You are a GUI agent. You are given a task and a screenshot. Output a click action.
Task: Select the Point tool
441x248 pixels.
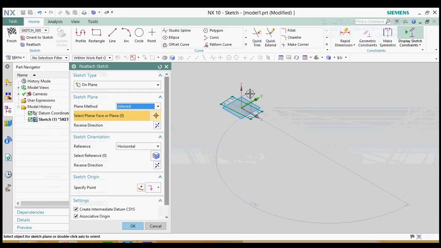point(152,36)
